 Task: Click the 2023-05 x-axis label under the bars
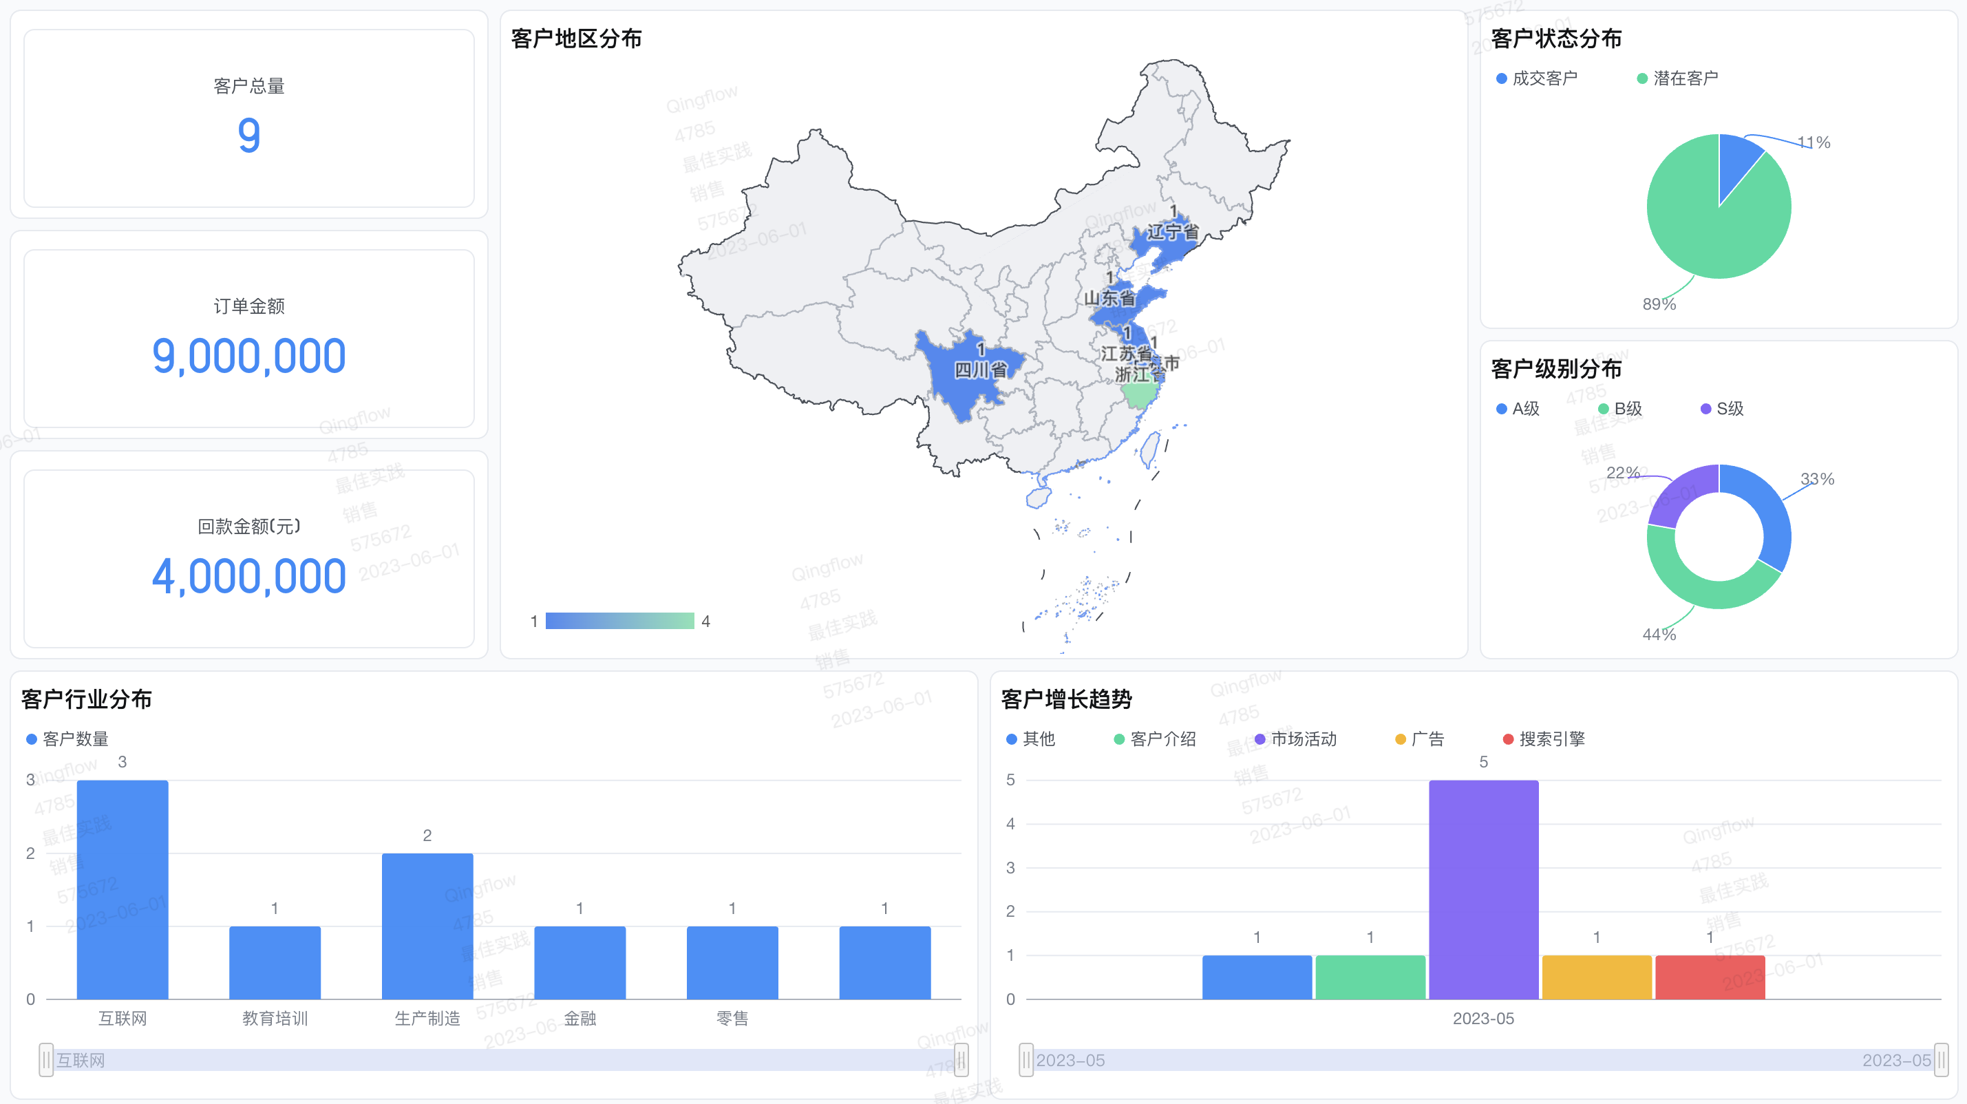coord(1484,1019)
